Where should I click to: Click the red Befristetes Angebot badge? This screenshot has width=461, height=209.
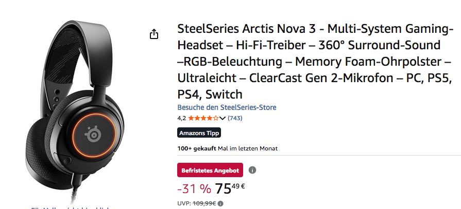210,170
